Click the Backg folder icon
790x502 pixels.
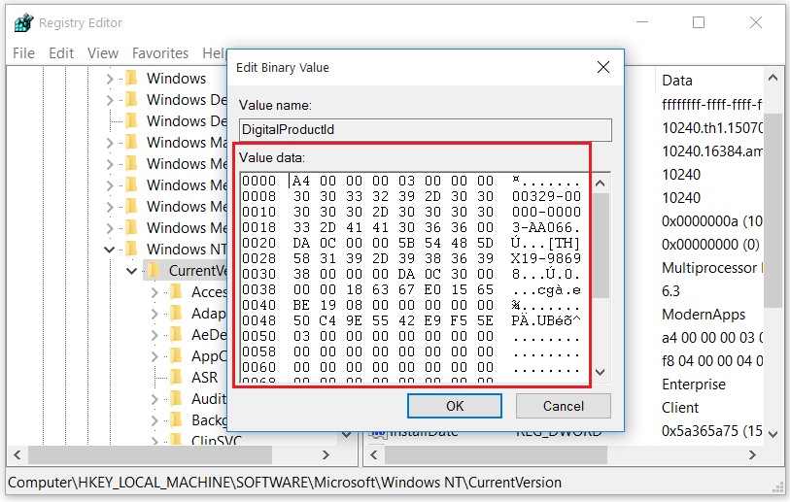[176, 419]
